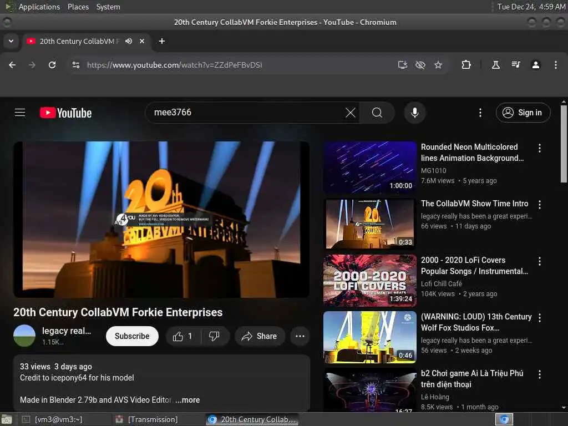Like the video with thumbs up
Viewport: 568px width, 426px height.
tap(183, 336)
